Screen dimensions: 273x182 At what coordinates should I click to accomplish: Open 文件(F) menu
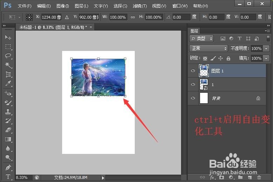tap(25, 6)
